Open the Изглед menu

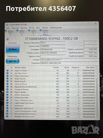tap(32, 28)
